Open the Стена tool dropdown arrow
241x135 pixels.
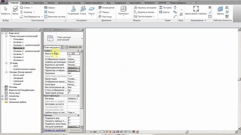[x=32, y=7]
